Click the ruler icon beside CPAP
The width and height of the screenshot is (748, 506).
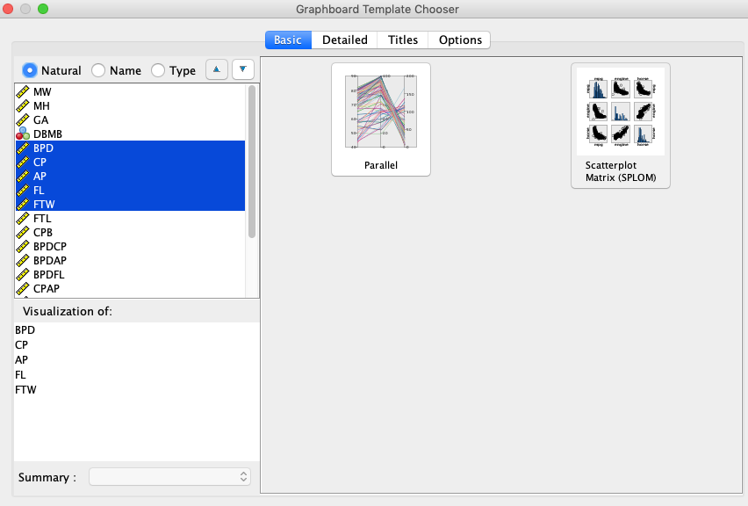point(23,289)
